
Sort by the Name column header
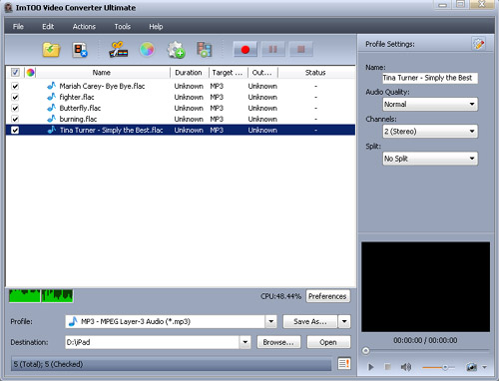[x=102, y=73]
